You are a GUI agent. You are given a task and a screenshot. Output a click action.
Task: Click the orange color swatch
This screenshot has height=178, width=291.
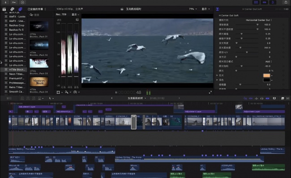coord(266,76)
